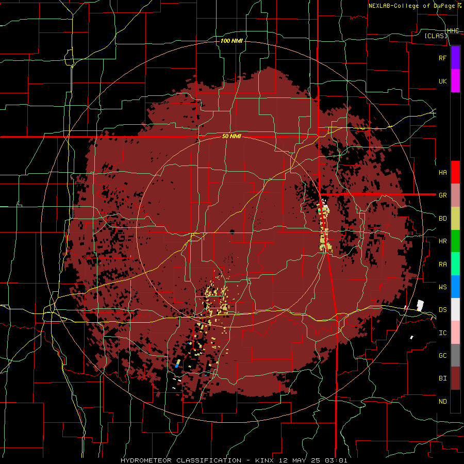
Task: Click the DS legend label
Action: click(442, 310)
